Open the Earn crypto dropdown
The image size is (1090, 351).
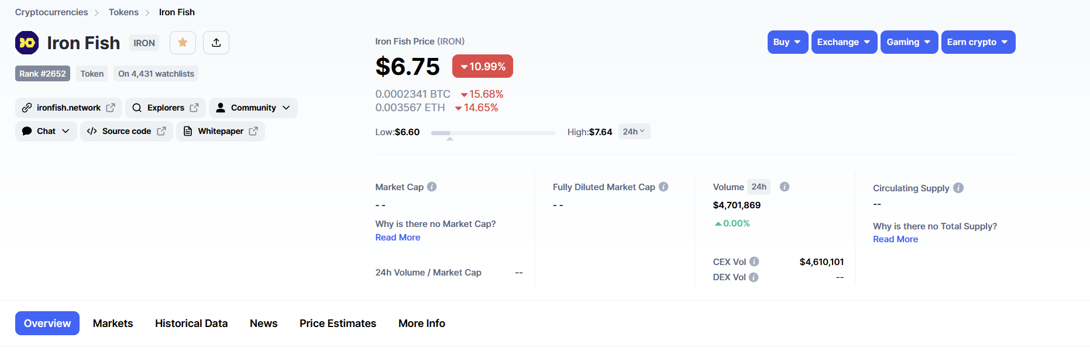(978, 42)
